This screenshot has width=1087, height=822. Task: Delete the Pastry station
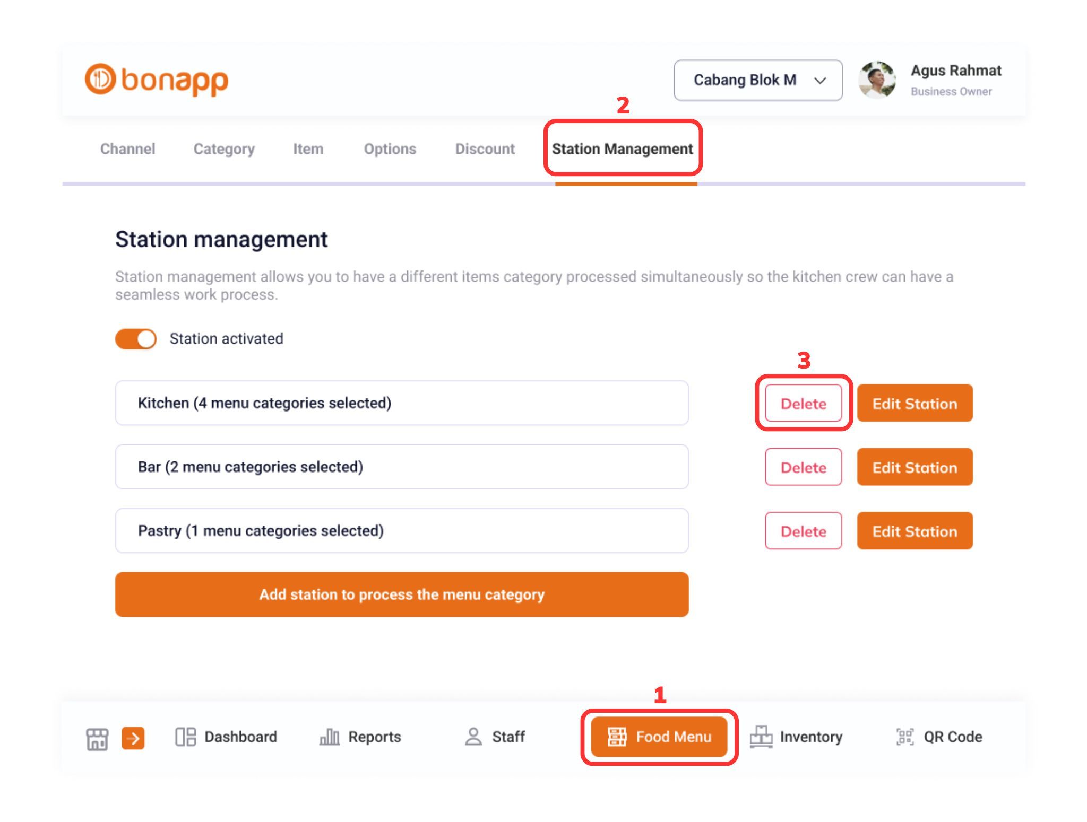pyautogui.click(x=803, y=531)
